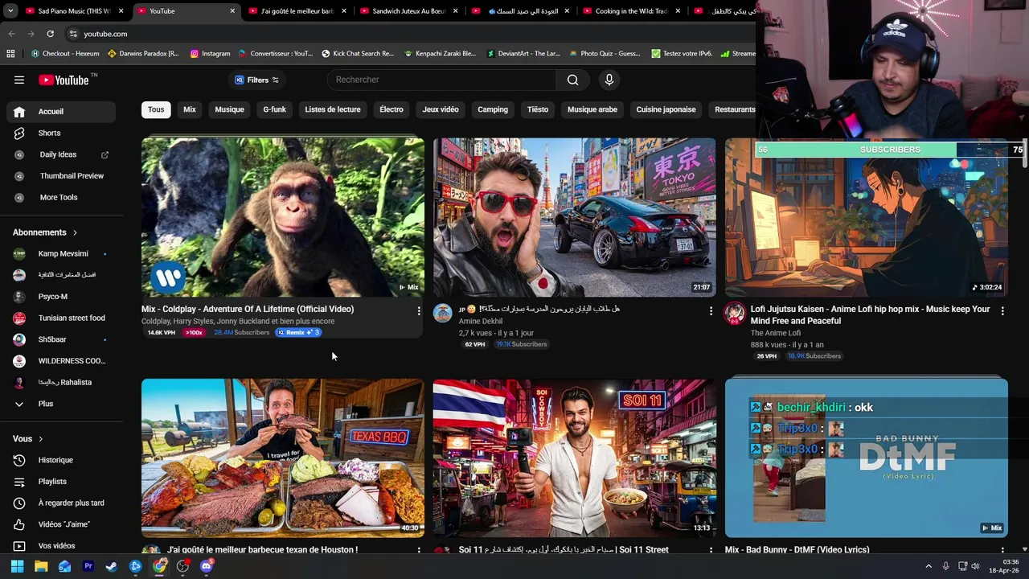Open the Chrome tab search arrow
This screenshot has height=579, width=1029.
tap(10, 11)
